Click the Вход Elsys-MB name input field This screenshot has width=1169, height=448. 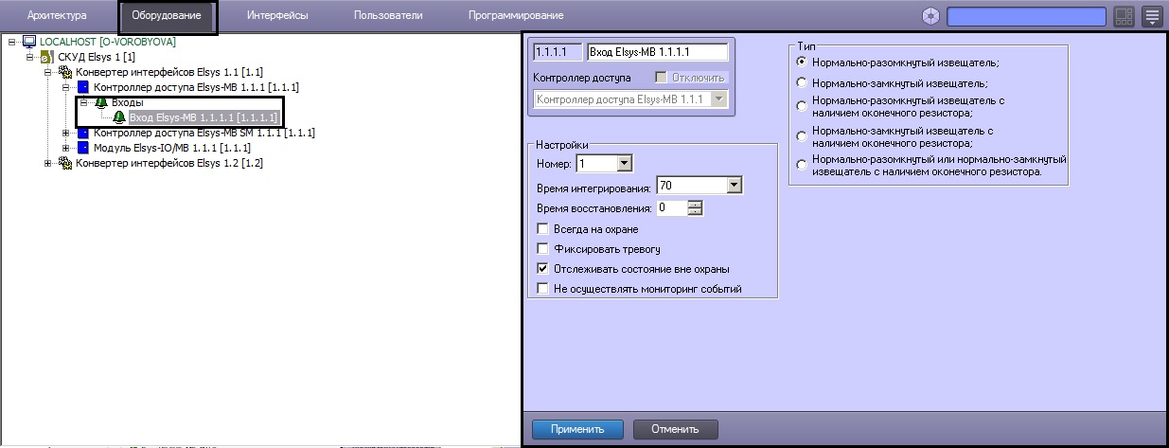coord(657,53)
